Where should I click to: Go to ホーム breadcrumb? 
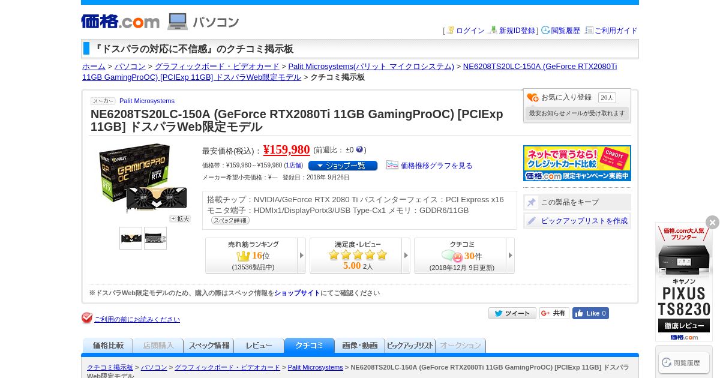coord(94,67)
